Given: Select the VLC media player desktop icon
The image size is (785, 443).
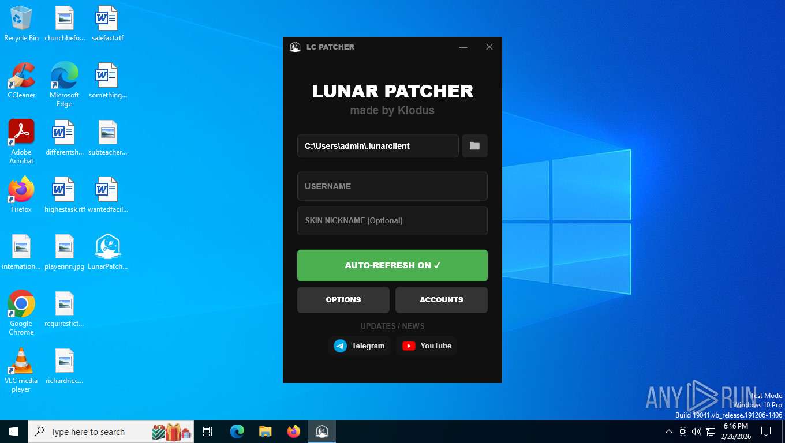Looking at the screenshot, I should 21,370.
